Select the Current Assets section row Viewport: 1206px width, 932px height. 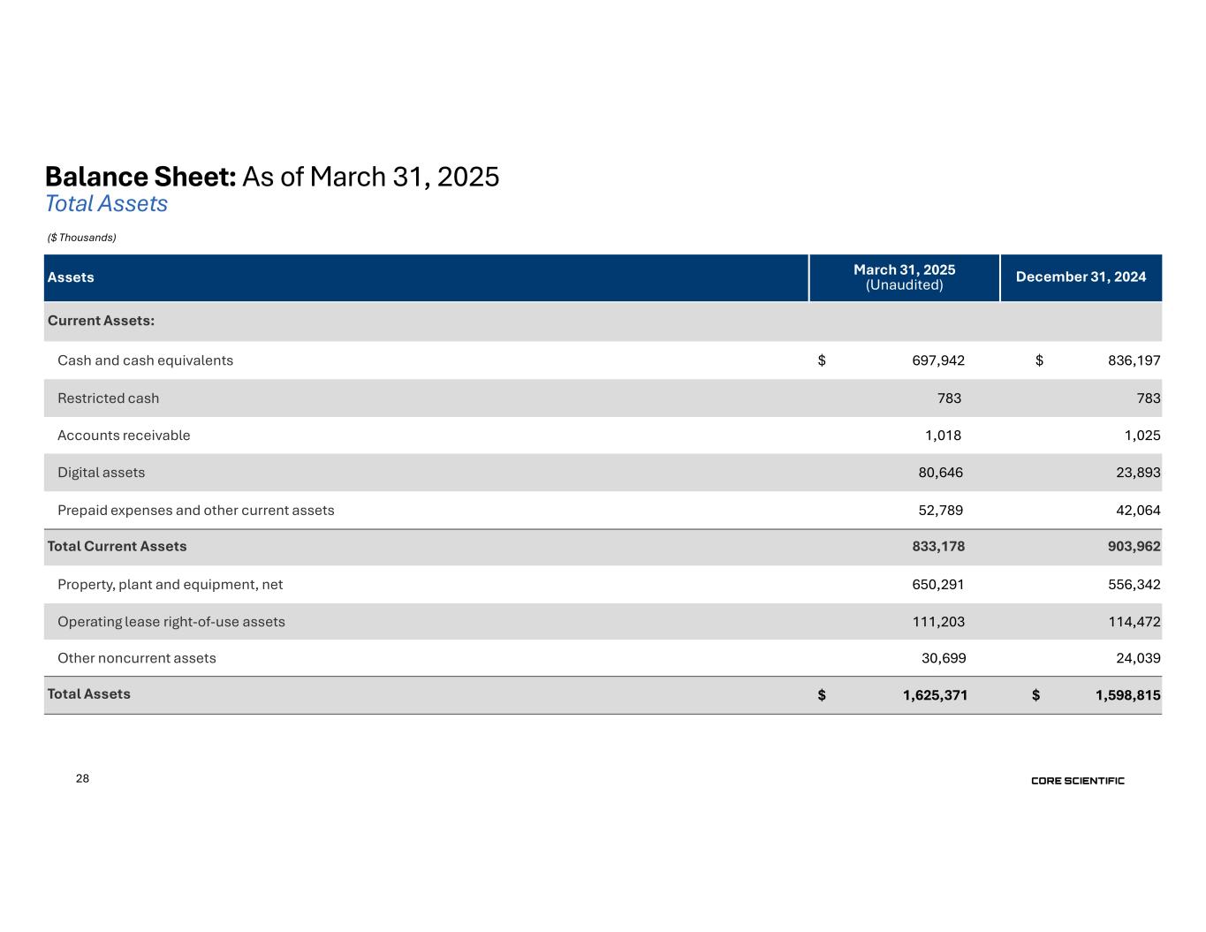(x=101, y=321)
